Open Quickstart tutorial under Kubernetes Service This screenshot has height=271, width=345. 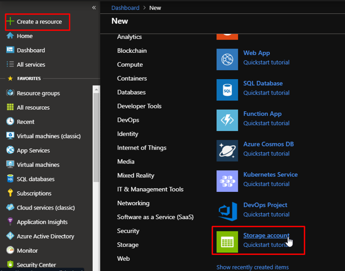tap(266, 184)
